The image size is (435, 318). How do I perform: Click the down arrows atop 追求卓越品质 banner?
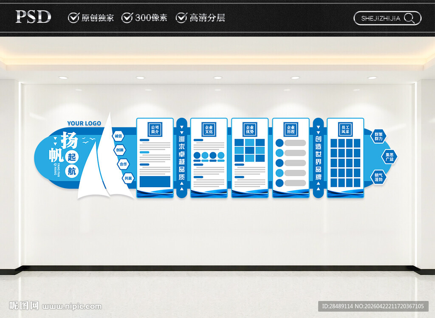pos(182,130)
